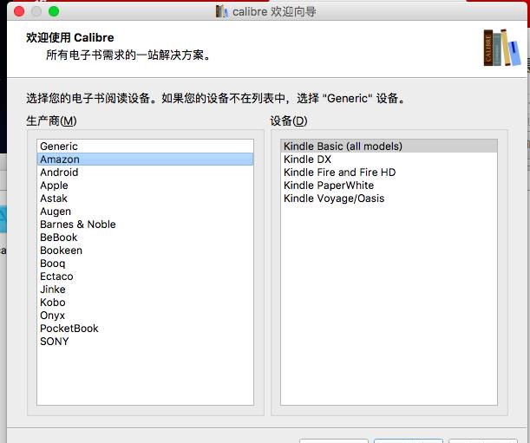Select Jinke manufacturer
The width and height of the screenshot is (530, 443).
145,290
